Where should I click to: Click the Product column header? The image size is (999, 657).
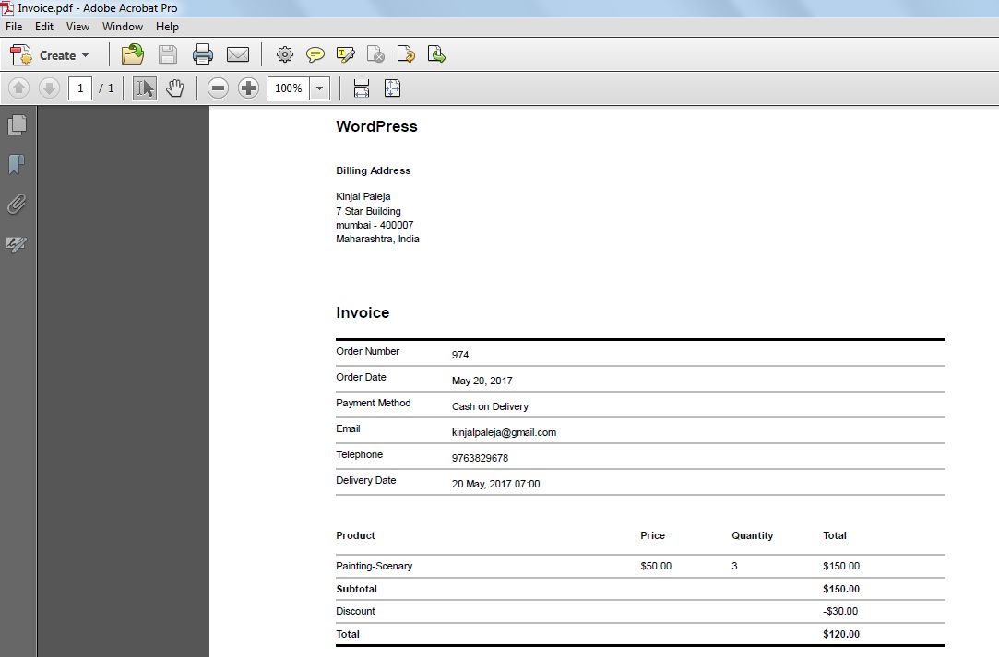[x=355, y=535]
